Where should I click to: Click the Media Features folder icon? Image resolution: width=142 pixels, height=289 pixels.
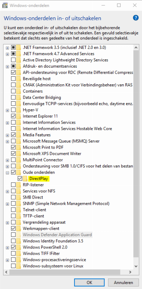pyautogui.click(x=18, y=135)
